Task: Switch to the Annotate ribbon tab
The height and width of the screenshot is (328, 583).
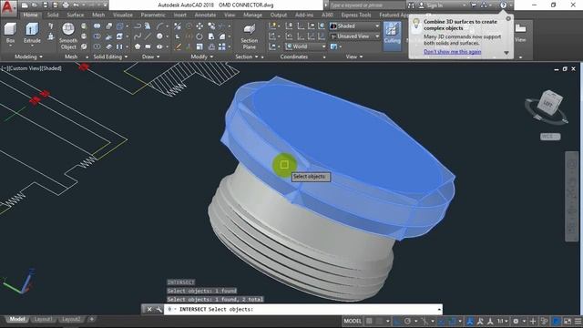Action: (x=205, y=15)
